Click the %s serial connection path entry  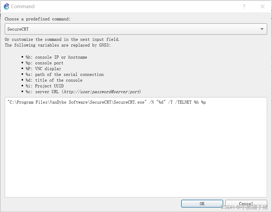tap(65, 75)
